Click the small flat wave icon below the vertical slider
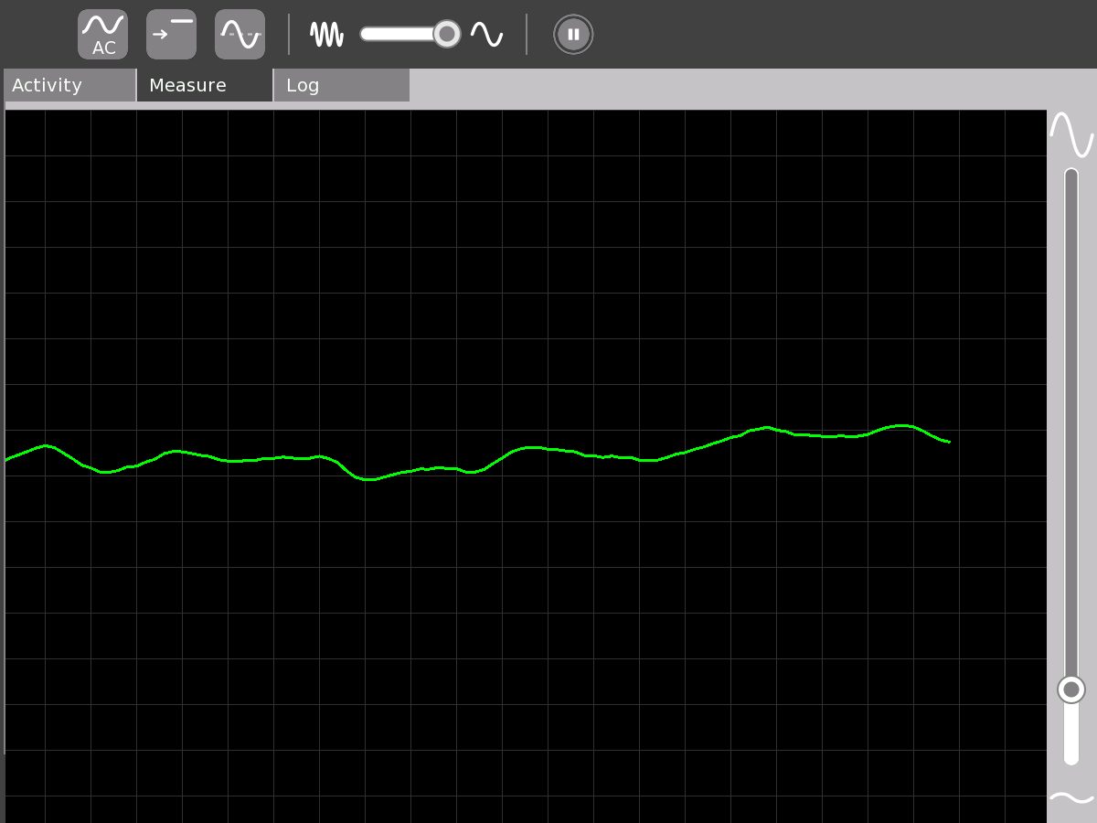The width and height of the screenshot is (1097, 823). pos(1070,798)
